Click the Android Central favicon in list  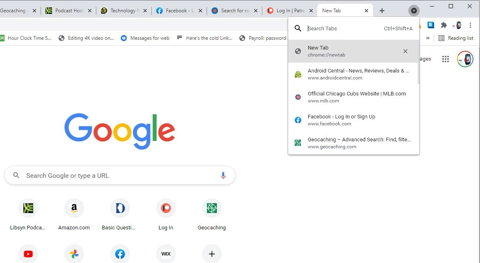(x=298, y=74)
